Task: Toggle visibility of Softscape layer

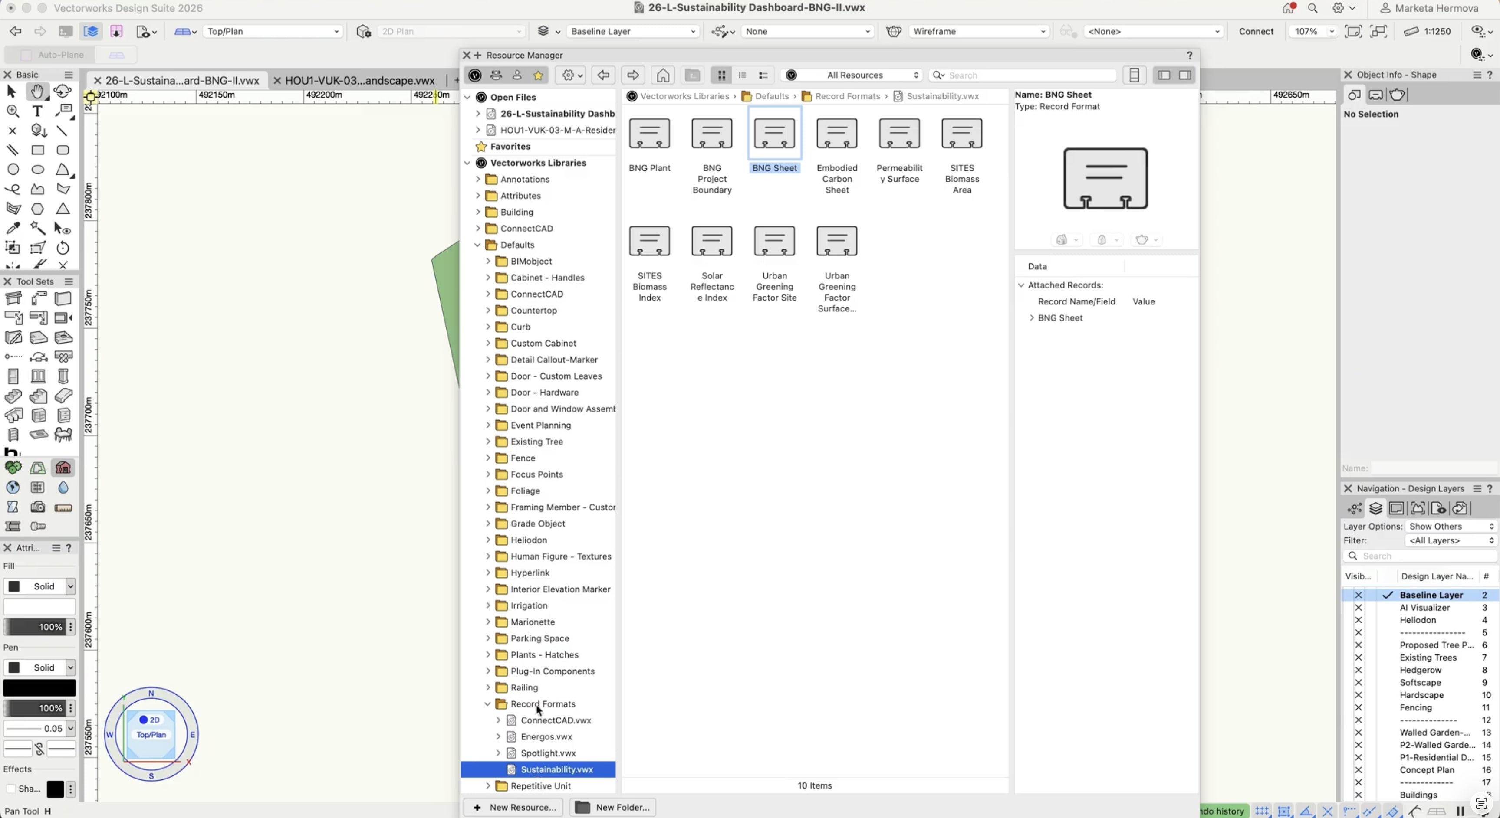Action: (1359, 682)
